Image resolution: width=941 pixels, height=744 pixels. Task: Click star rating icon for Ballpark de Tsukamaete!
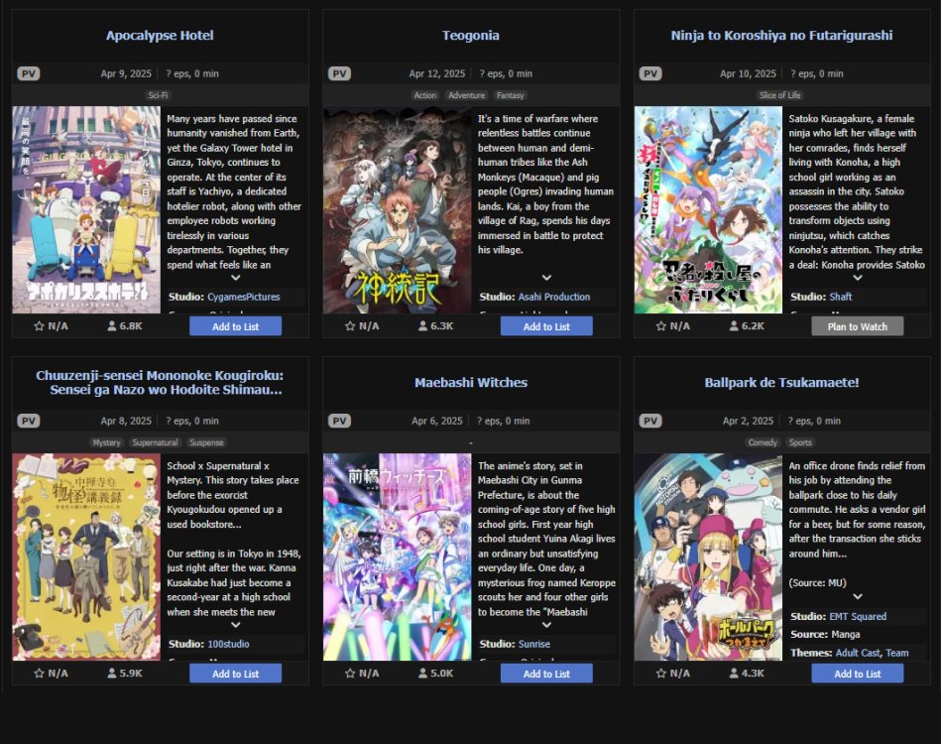coord(661,674)
